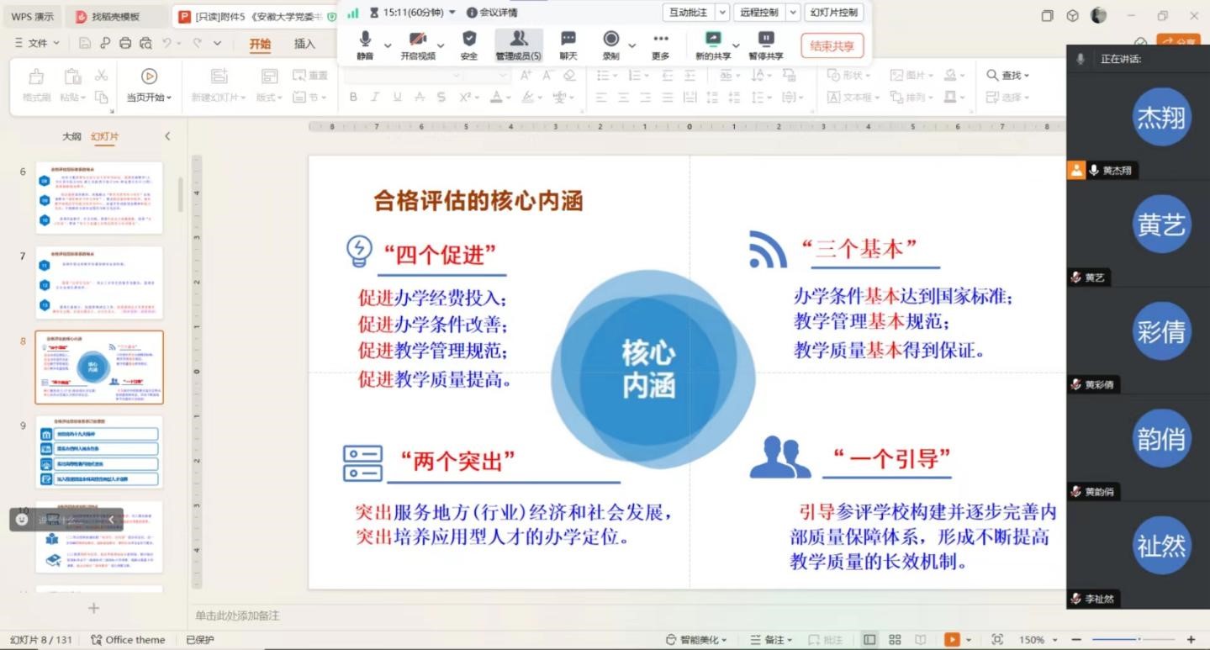Viewport: 1210px width, 650px height.
Task: Open the 文件 menu
Action: coord(38,43)
